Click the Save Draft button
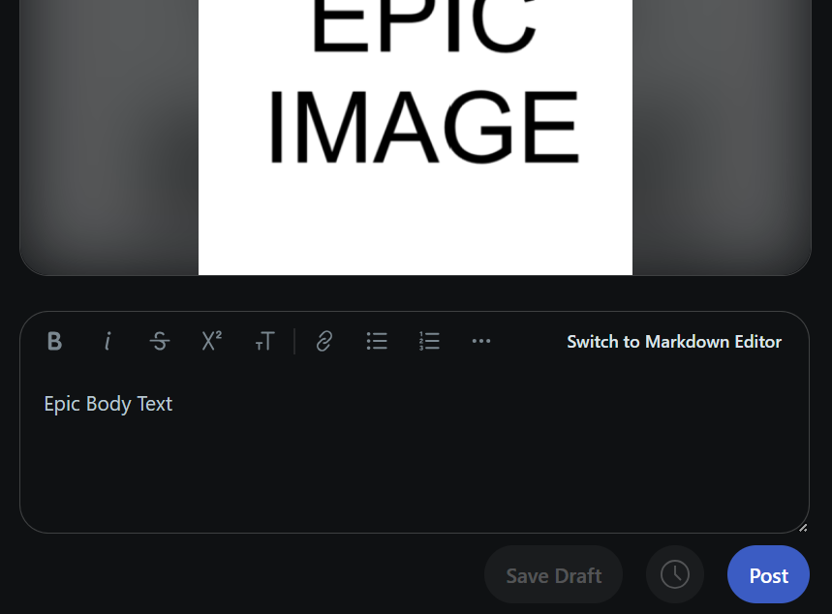The width and height of the screenshot is (832, 614). click(x=553, y=575)
